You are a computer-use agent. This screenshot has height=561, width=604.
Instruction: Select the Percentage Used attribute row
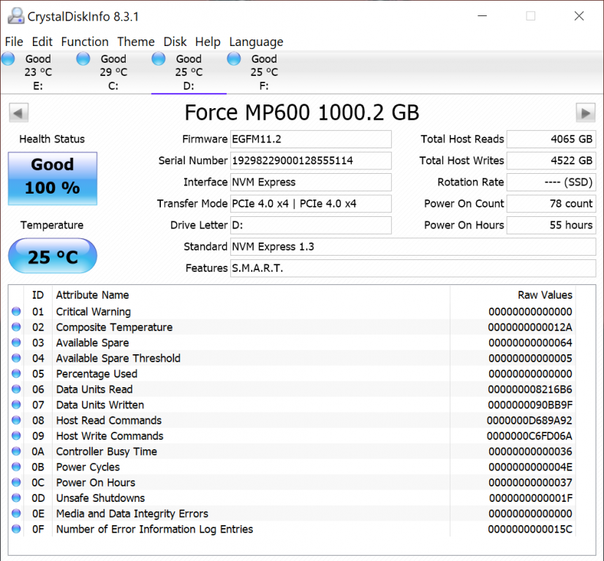(x=97, y=374)
